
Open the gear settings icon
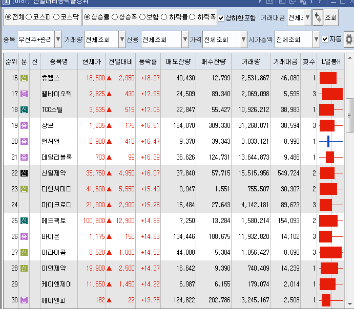(349, 39)
